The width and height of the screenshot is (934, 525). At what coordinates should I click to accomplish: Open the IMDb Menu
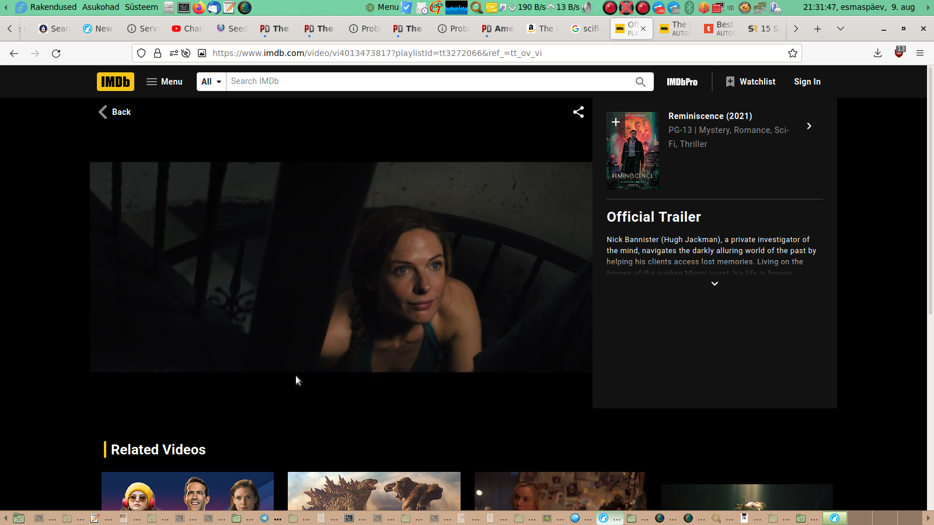pyautogui.click(x=164, y=82)
